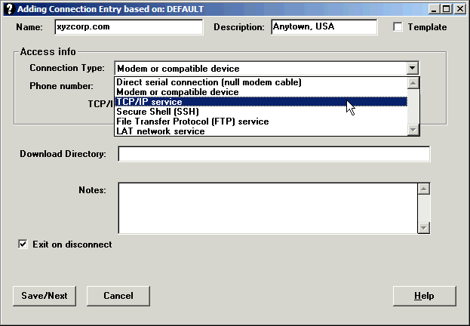
Task: Open Help for this dialog
Action: tap(424, 296)
